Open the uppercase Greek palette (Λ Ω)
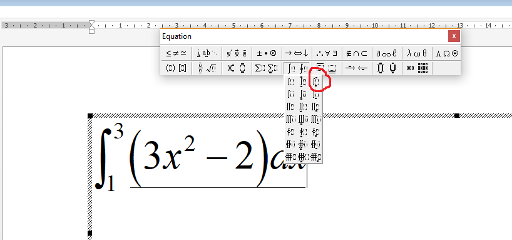This screenshot has width=512, height=240. point(446,53)
